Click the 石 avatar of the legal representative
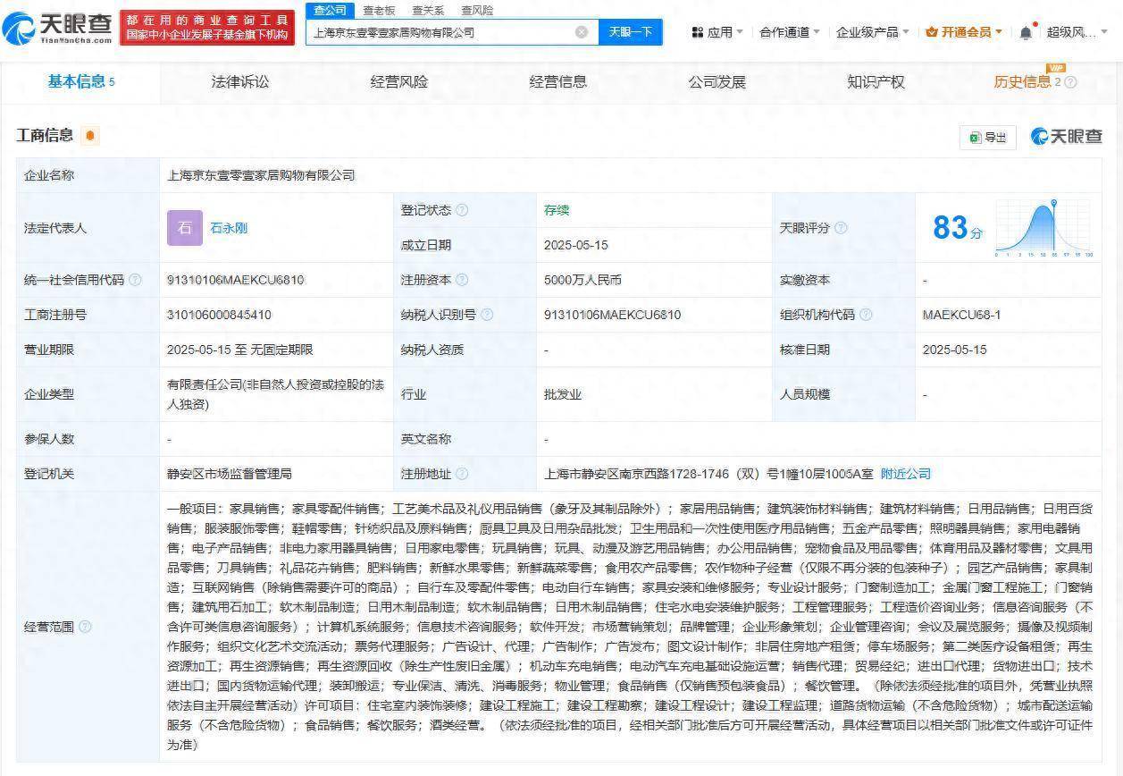 click(x=185, y=228)
